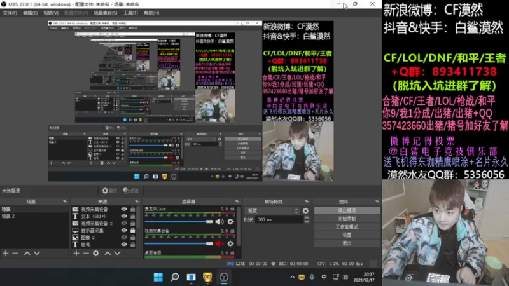
Task: Select 场景 2 in Scenes list
Action: tap(34, 216)
